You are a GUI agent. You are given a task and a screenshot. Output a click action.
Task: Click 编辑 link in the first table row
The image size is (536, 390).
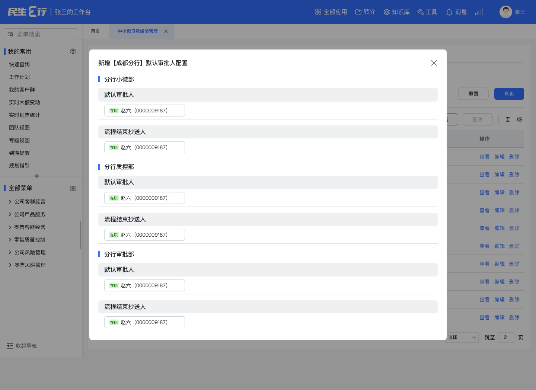pos(500,157)
